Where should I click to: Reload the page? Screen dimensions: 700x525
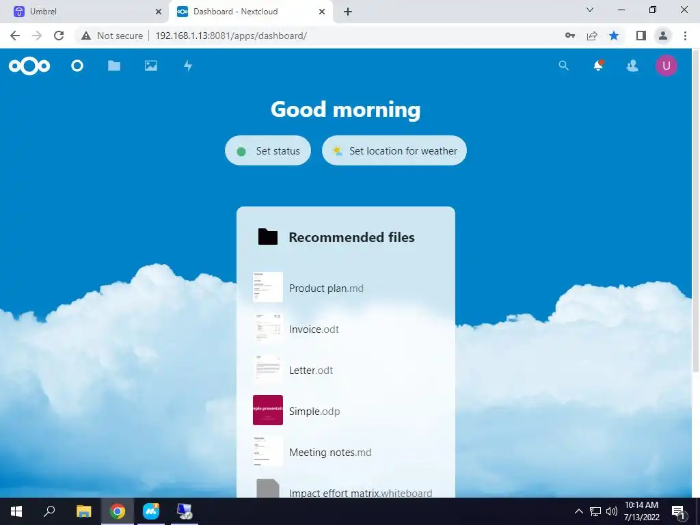(59, 36)
